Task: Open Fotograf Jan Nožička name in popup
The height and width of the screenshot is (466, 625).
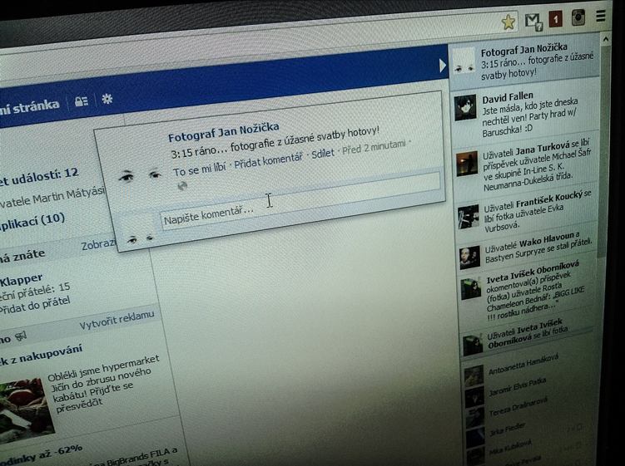Action: [x=223, y=132]
